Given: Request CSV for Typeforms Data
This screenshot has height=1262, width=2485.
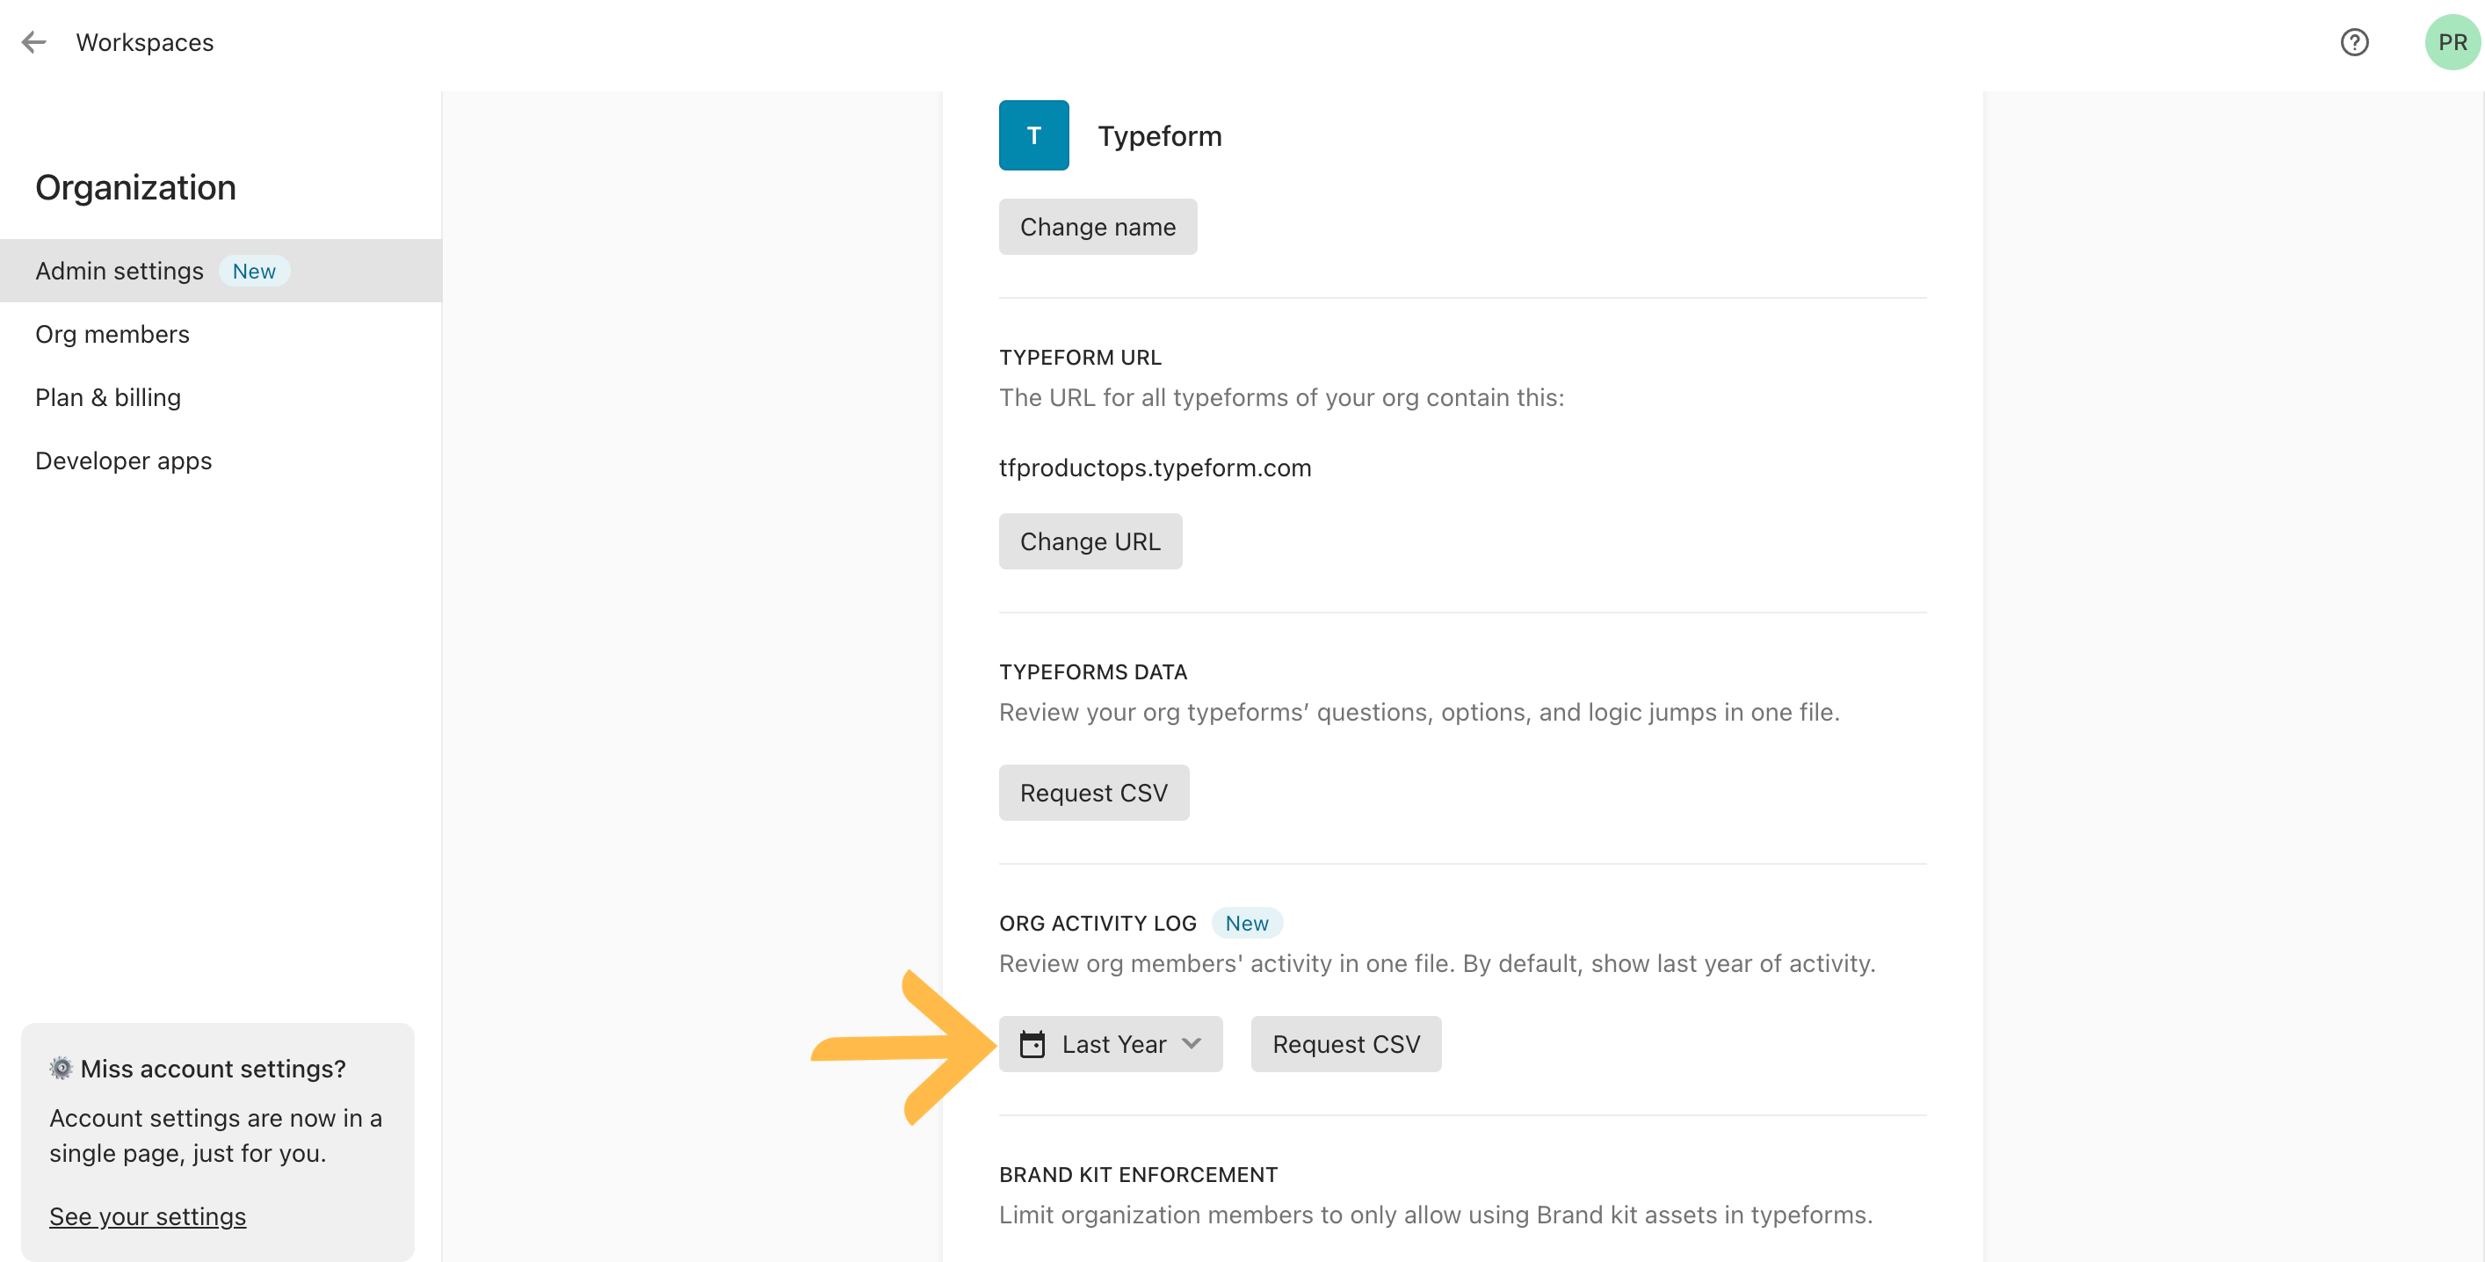Looking at the screenshot, I should point(1094,793).
